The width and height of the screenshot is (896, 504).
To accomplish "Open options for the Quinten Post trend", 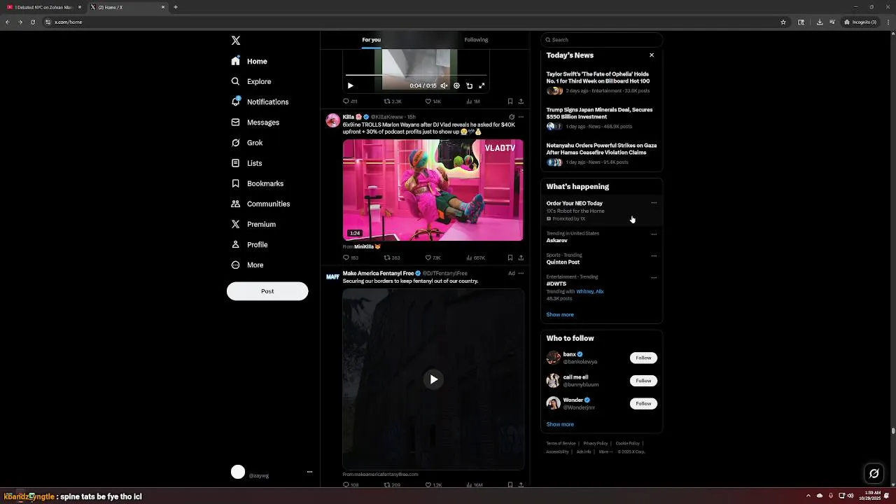I will pyautogui.click(x=654, y=255).
